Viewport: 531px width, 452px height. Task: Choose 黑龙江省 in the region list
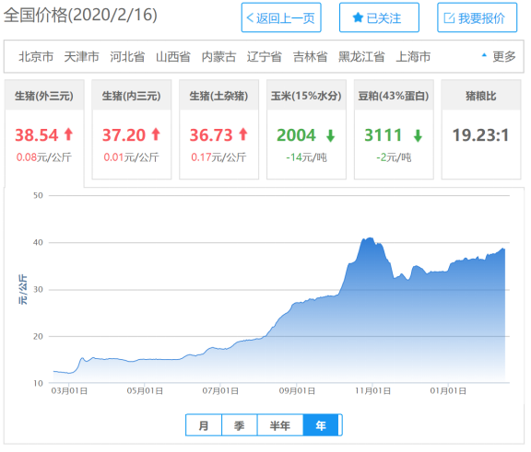[x=361, y=56]
